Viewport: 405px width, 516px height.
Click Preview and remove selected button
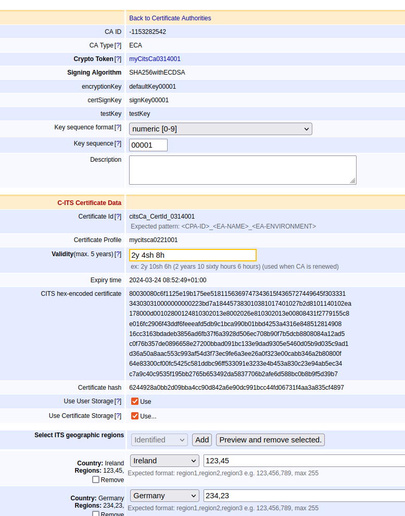(270, 440)
